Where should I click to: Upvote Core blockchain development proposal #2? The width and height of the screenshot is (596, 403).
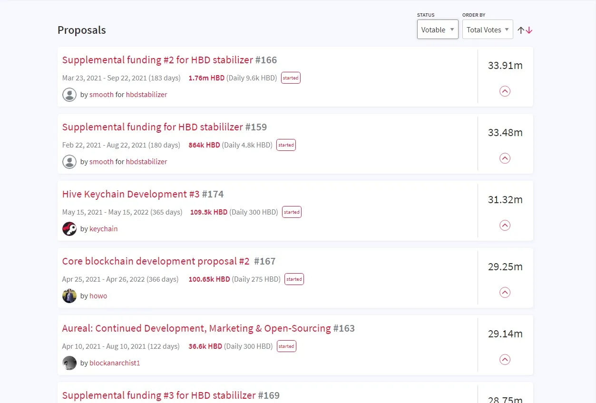[505, 292]
